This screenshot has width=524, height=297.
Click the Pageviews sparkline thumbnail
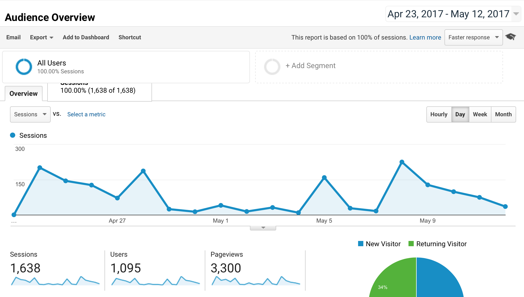click(x=256, y=281)
